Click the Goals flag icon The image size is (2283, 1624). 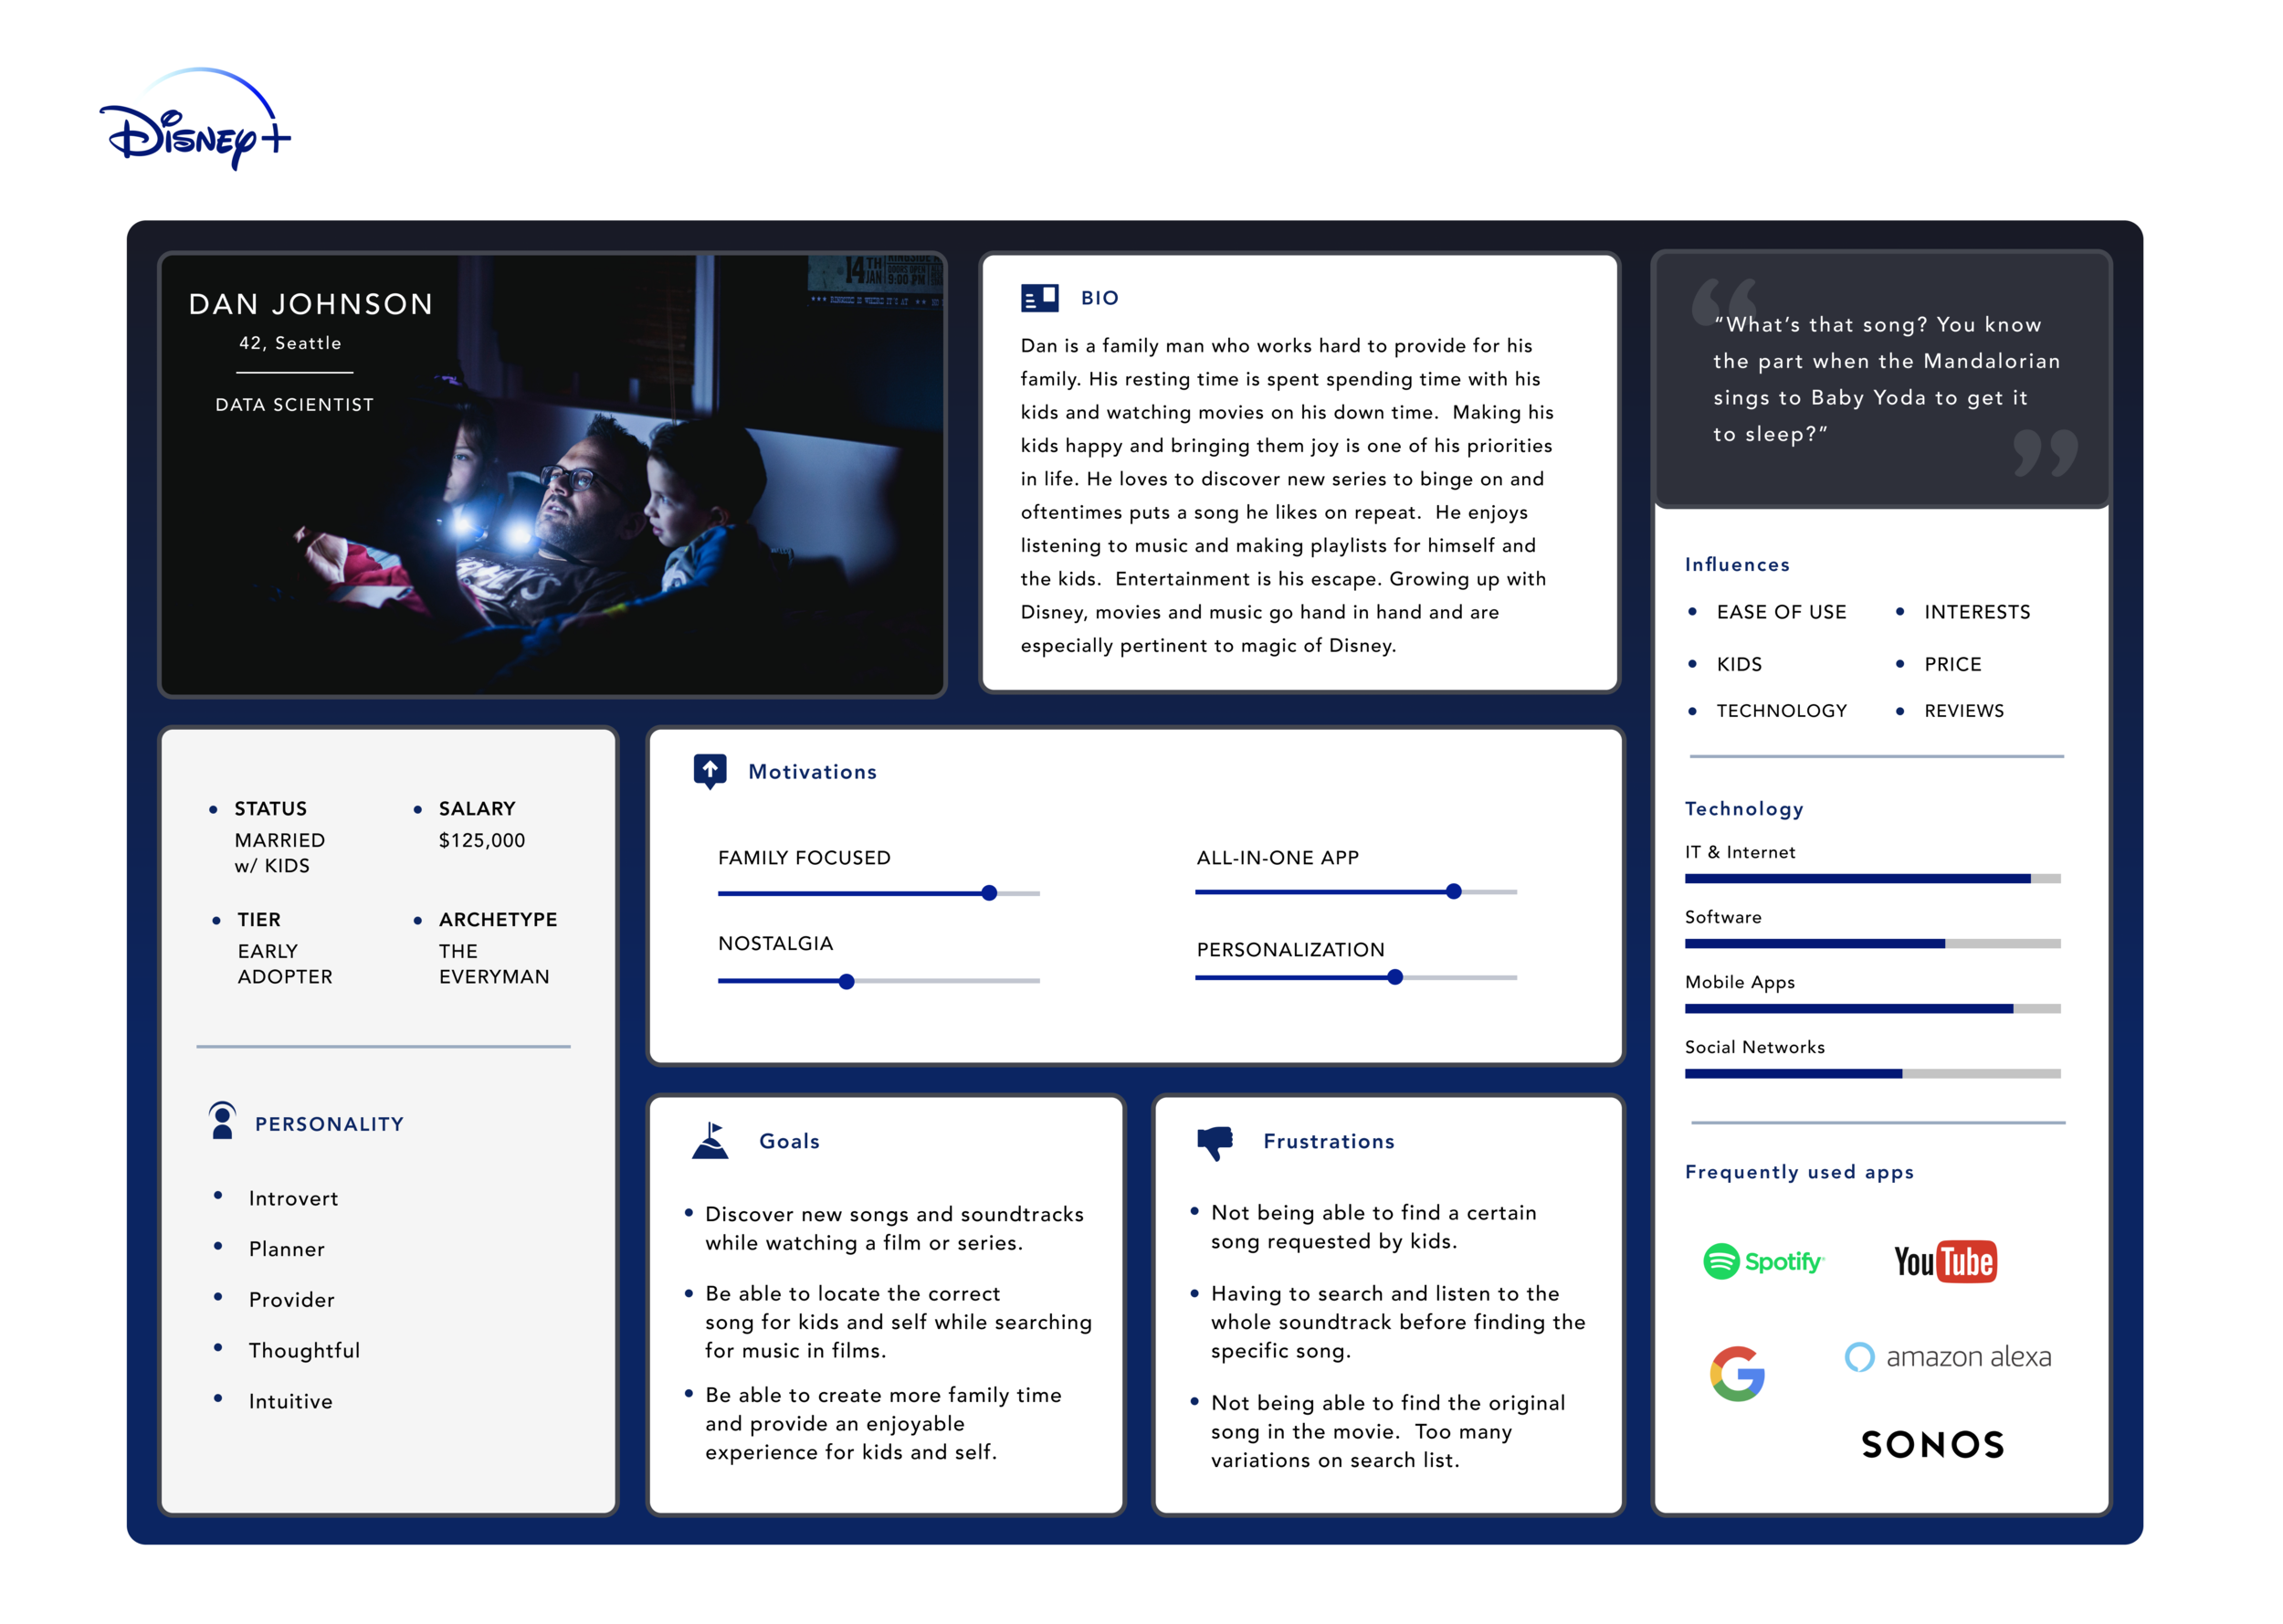(x=710, y=1140)
